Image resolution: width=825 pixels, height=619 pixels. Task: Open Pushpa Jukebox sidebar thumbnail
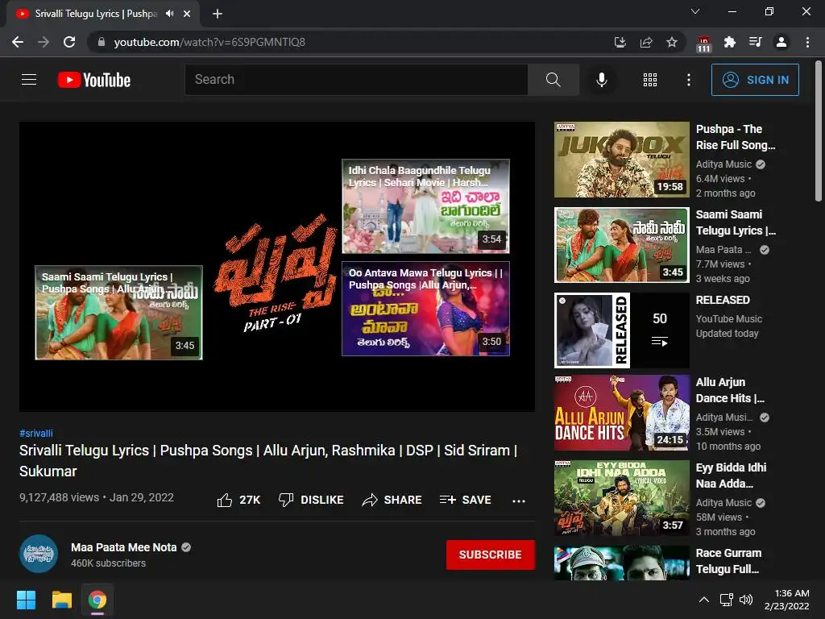click(x=622, y=160)
